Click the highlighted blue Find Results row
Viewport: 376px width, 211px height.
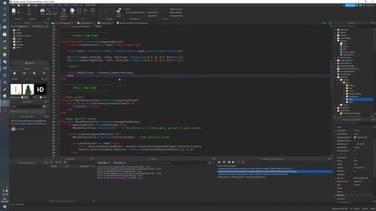pos(274,171)
